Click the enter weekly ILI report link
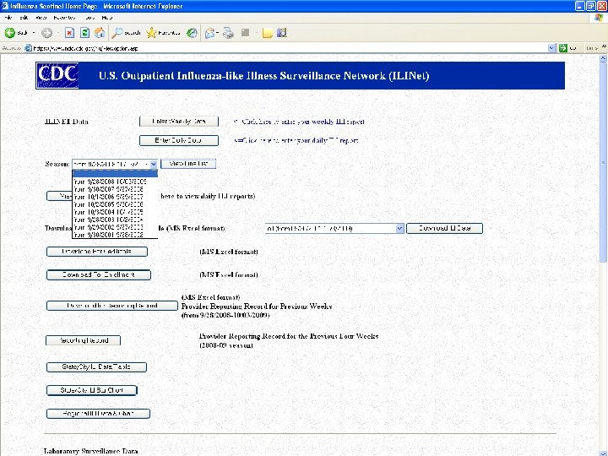Screen dimensions: 608x456 pos(303,122)
